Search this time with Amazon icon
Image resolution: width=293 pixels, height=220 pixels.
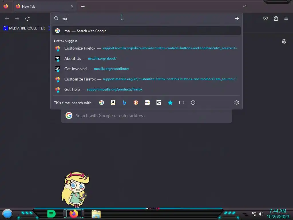point(113,103)
